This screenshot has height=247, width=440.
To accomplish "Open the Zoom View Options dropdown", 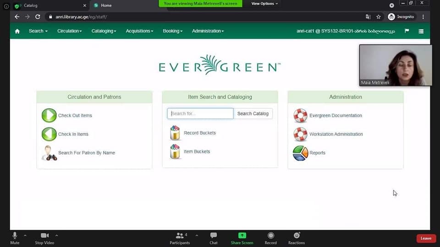I will (x=264, y=4).
